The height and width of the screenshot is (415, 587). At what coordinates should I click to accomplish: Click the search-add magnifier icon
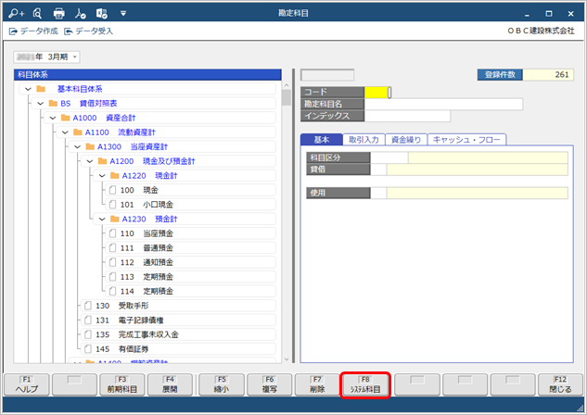pyautogui.click(x=16, y=14)
